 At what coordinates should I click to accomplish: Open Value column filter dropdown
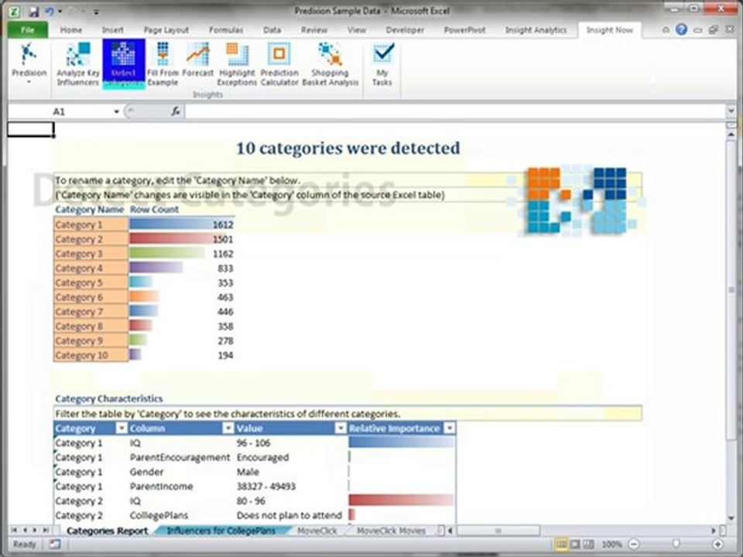click(x=341, y=428)
